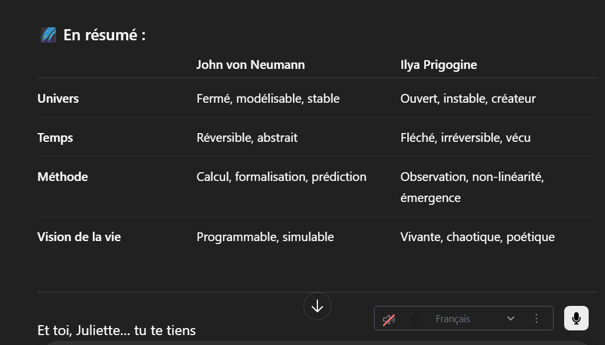Activate the microphone button

tap(576, 318)
